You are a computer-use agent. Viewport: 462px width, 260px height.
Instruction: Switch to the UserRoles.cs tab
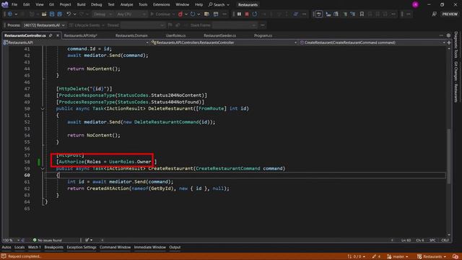(175, 35)
